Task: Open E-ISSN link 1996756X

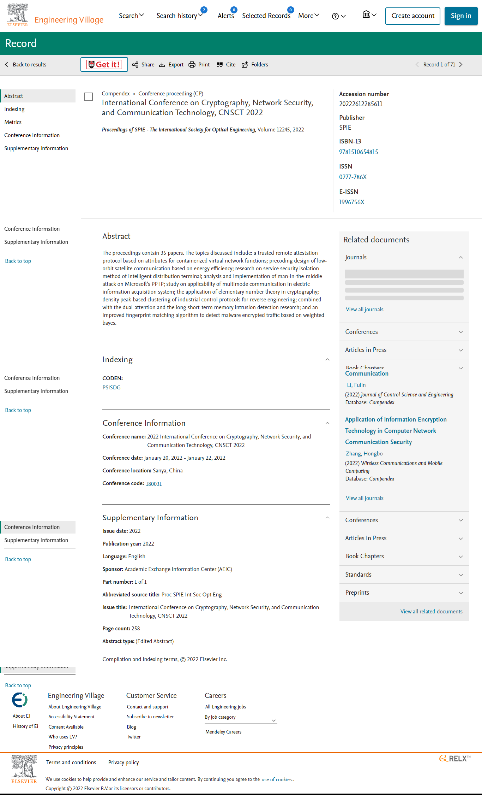Action: (352, 202)
